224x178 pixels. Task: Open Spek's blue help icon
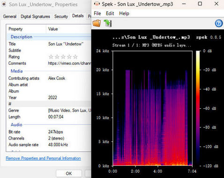tap(219, 23)
